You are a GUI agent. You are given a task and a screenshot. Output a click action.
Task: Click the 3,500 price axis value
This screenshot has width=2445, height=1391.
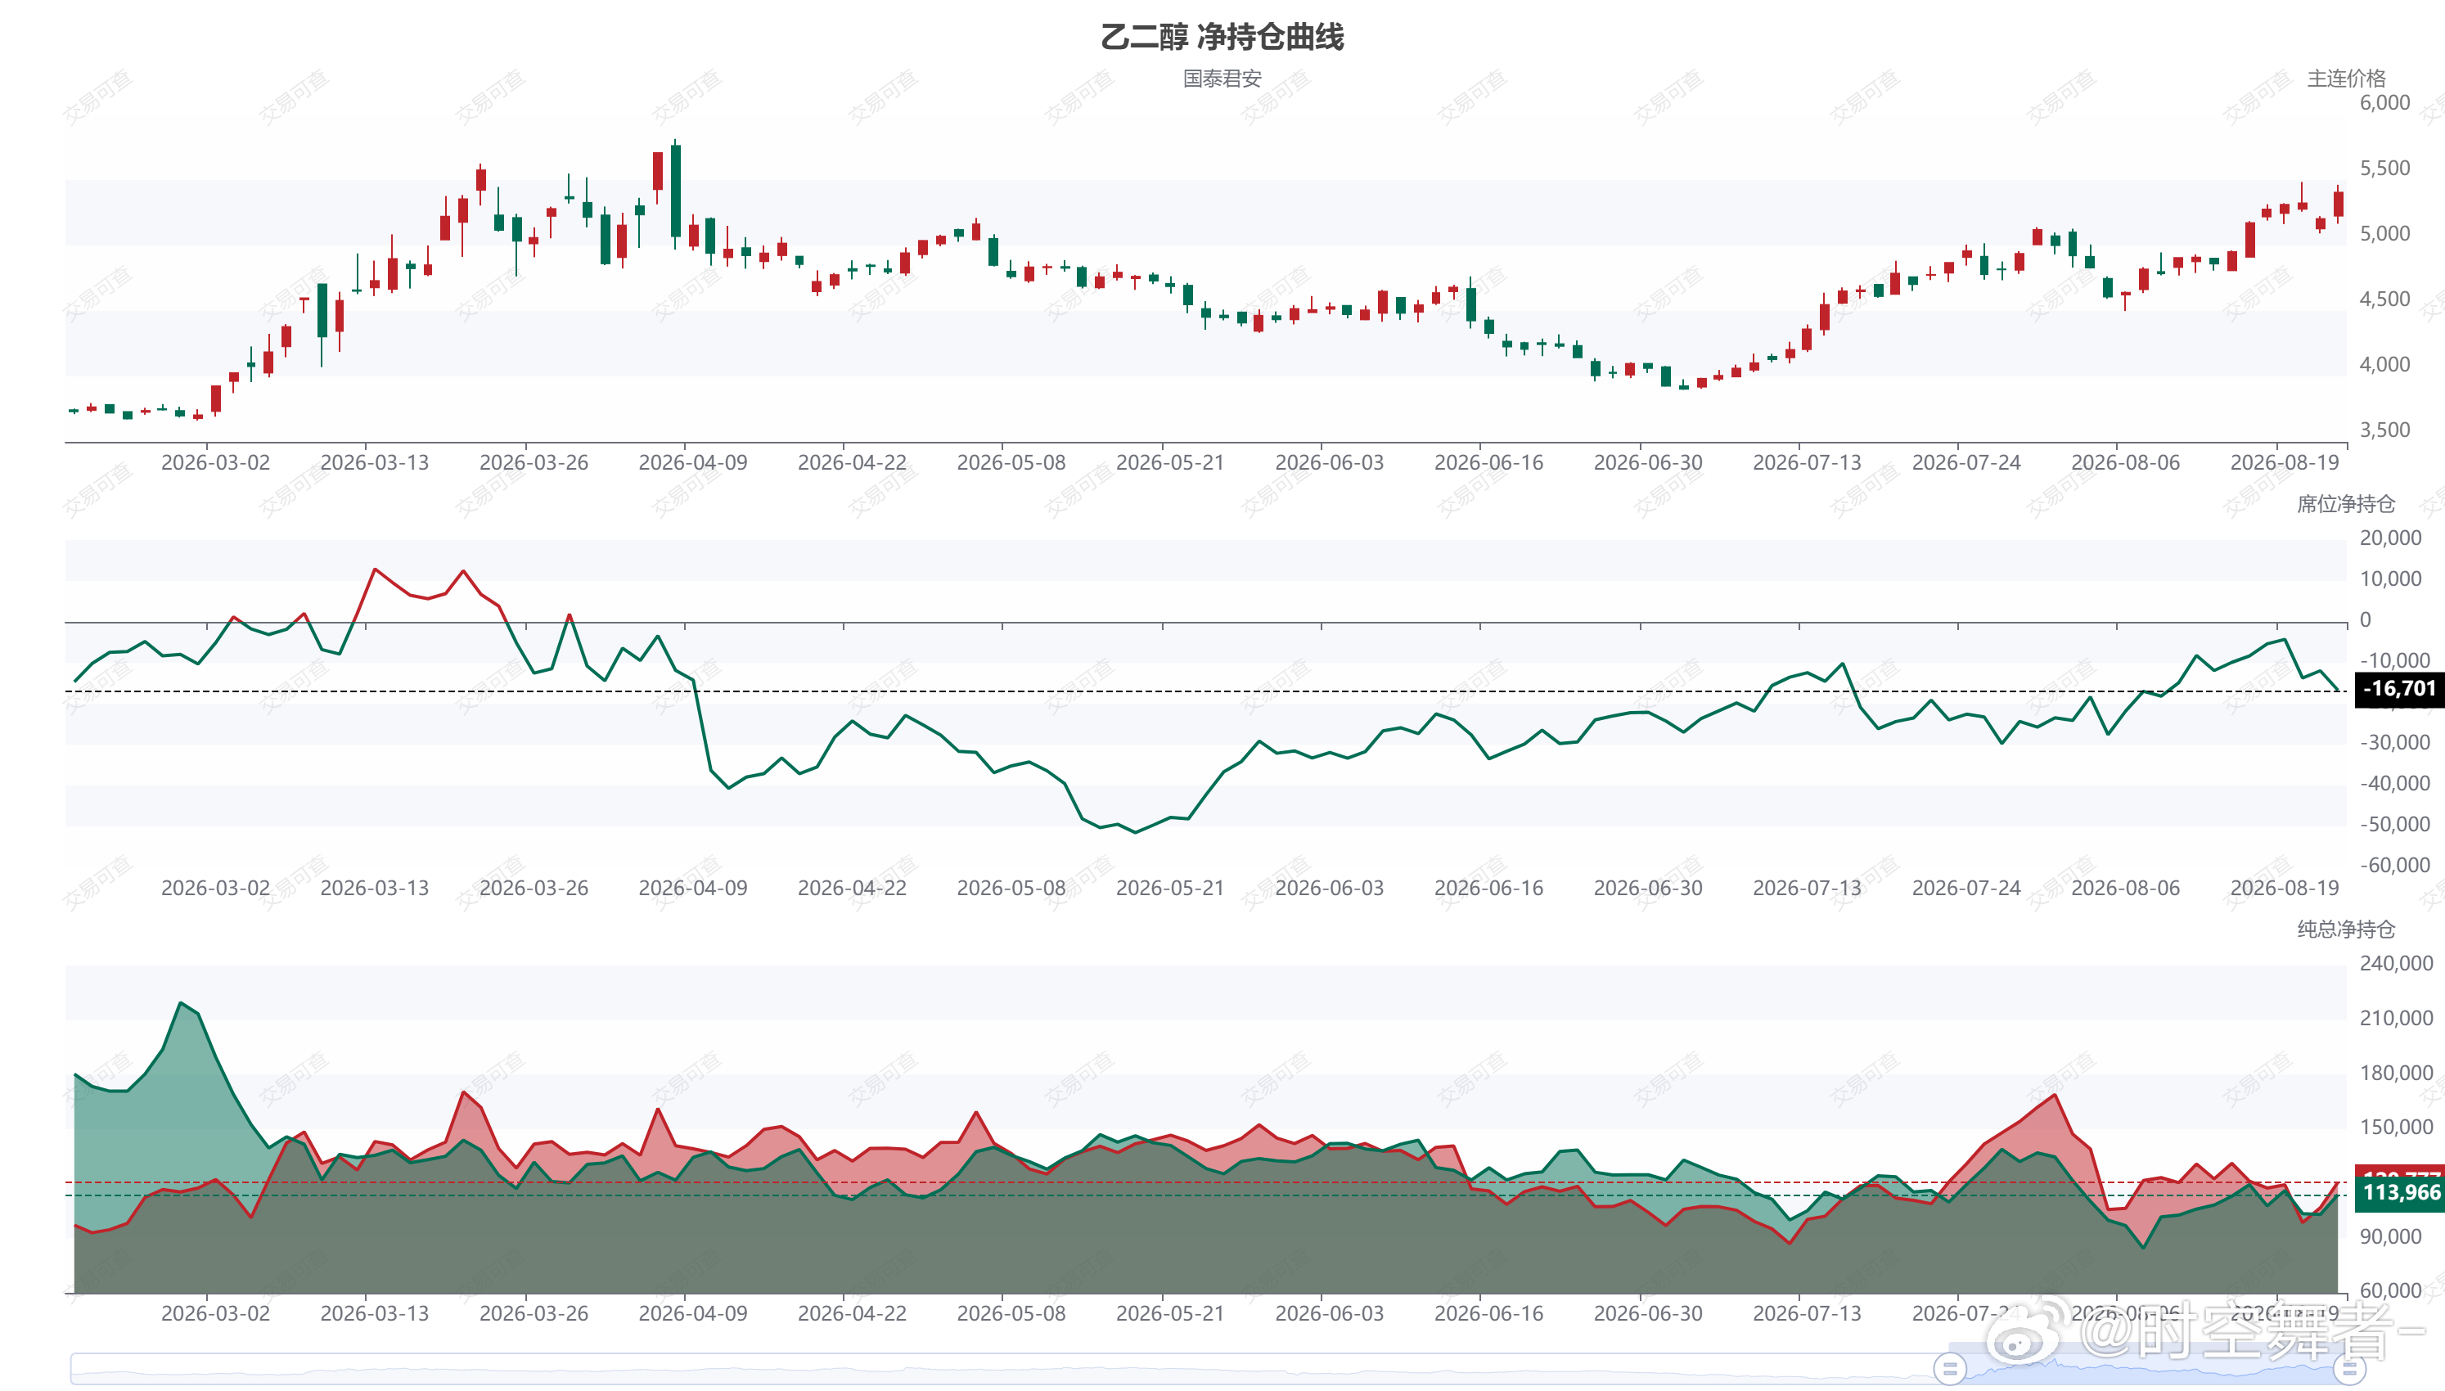pyautogui.click(x=2384, y=430)
